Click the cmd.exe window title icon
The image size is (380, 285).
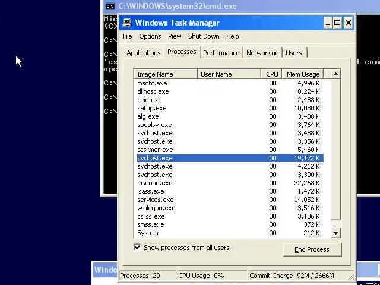pos(110,7)
